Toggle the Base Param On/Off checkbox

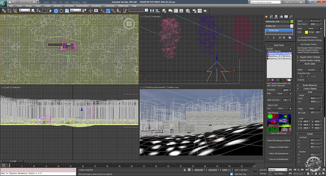[x=290, y=49]
